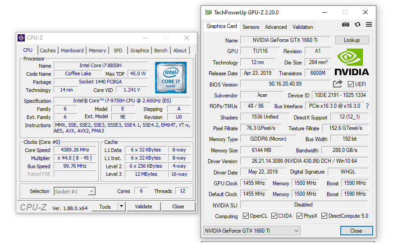This screenshot has height=243, width=393.
Task: Click the BIOS Version field 90.16.20.40.89
Action: [x=285, y=84]
